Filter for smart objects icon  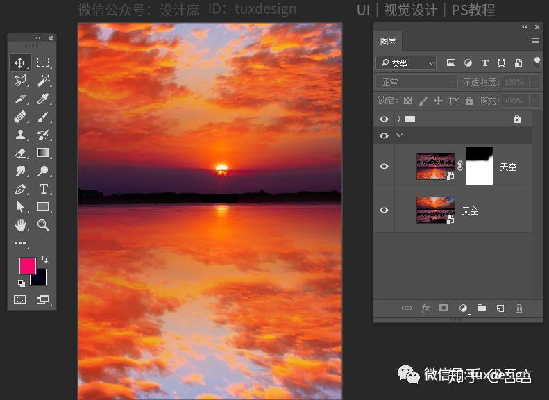[x=518, y=62]
